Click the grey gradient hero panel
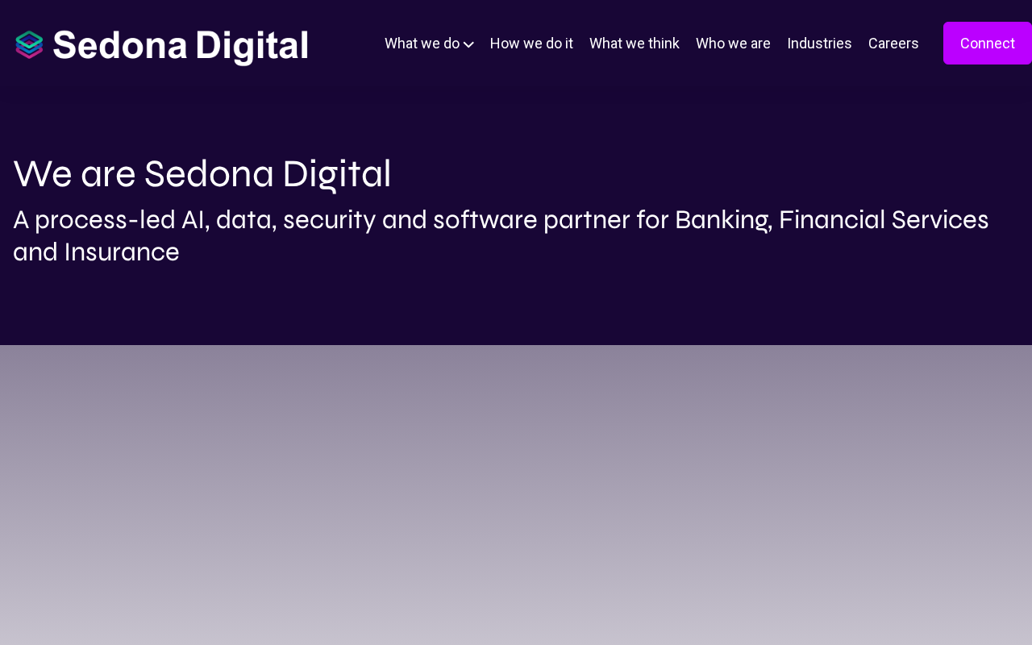The width and height of the screenshot is (1032, 645). point(516,495)
